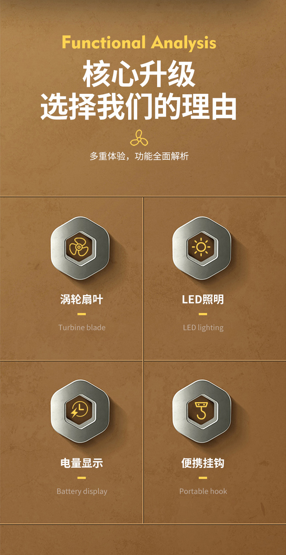Click the yellow dash under LED照明

203,314
